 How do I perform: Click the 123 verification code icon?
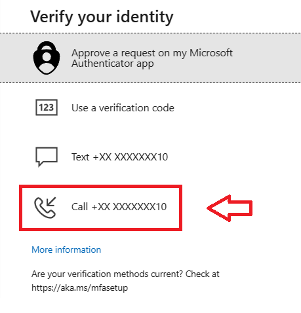[x=47, y=107]
